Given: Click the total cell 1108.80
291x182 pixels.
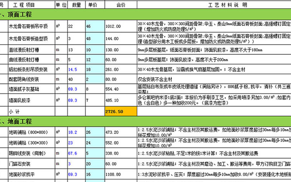Looking at the screenshot, I should pyautogui.click(x=121, y=174).
